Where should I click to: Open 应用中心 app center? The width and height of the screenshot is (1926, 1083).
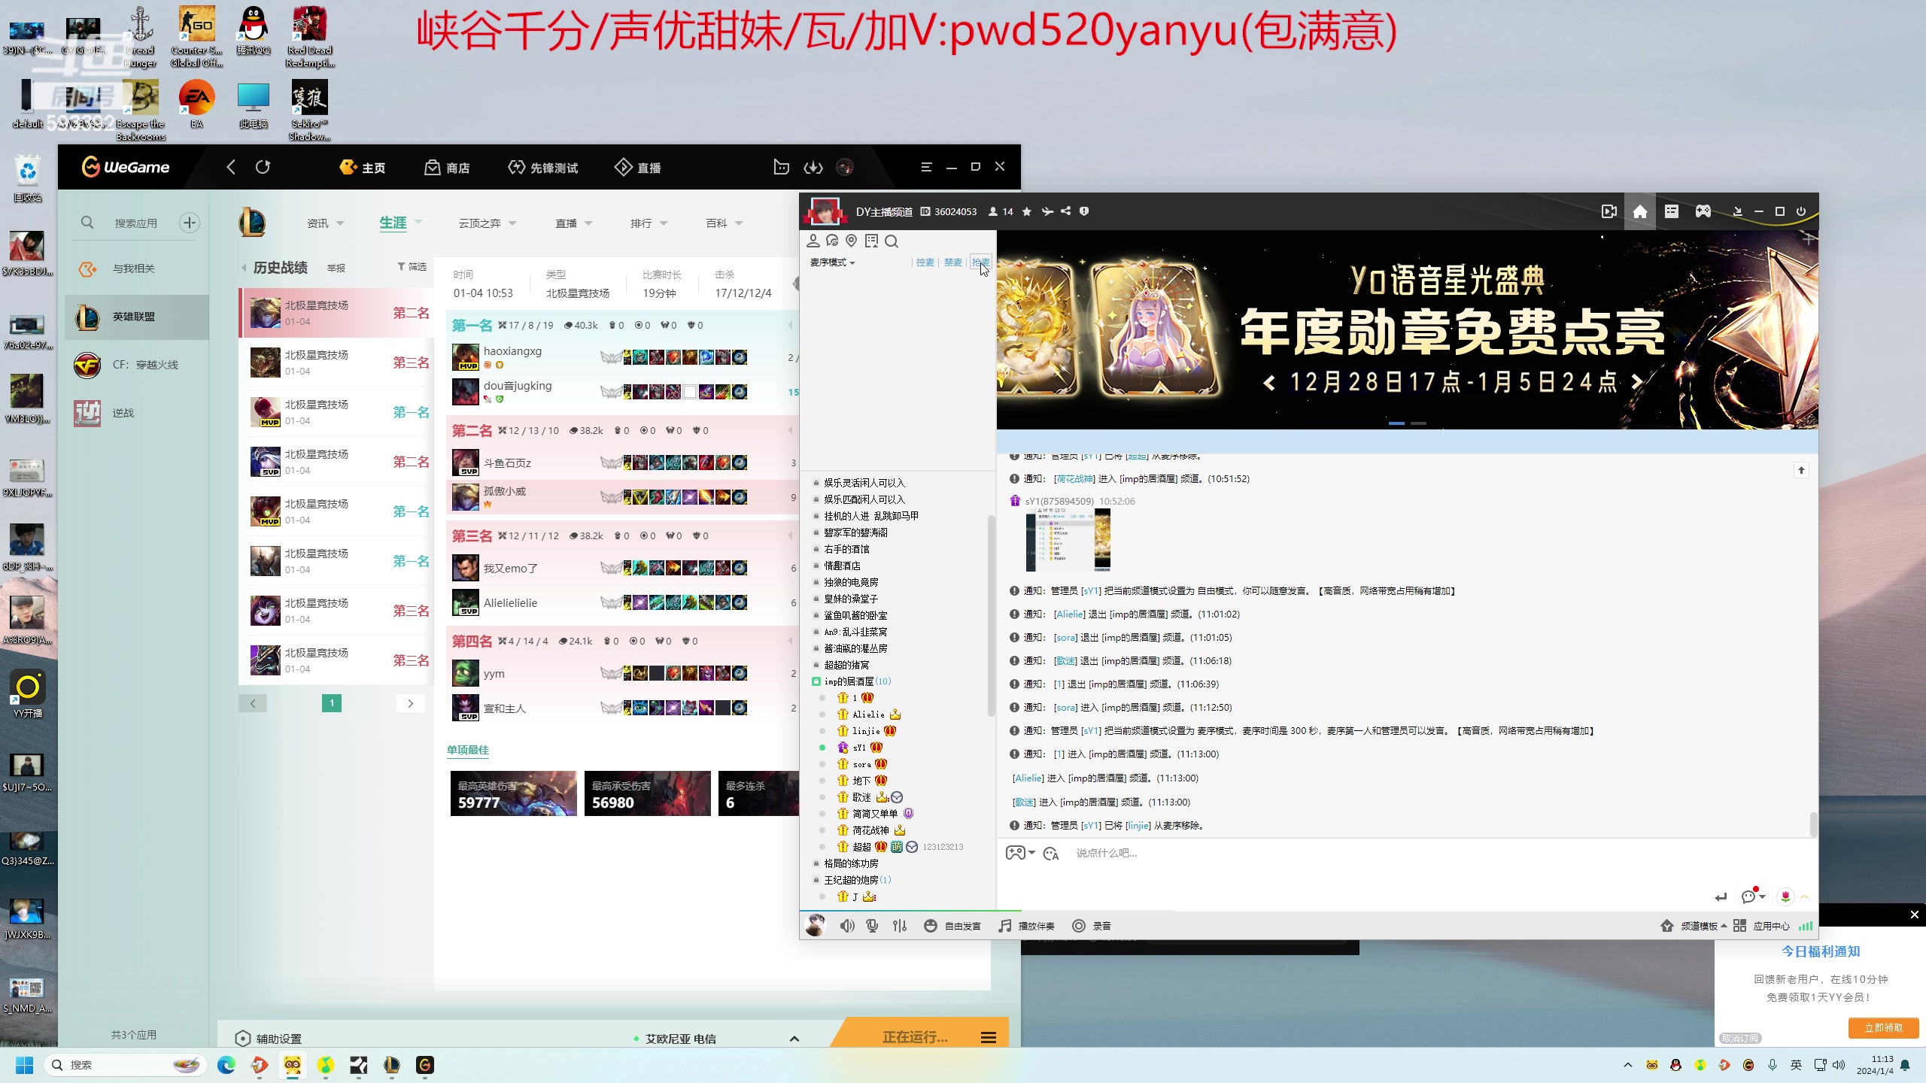point(1761,926)
